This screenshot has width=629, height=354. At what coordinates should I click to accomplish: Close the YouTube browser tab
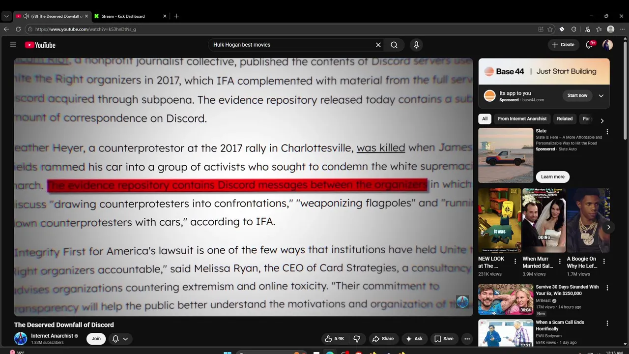pyautogui.click(x=86, y=16)
